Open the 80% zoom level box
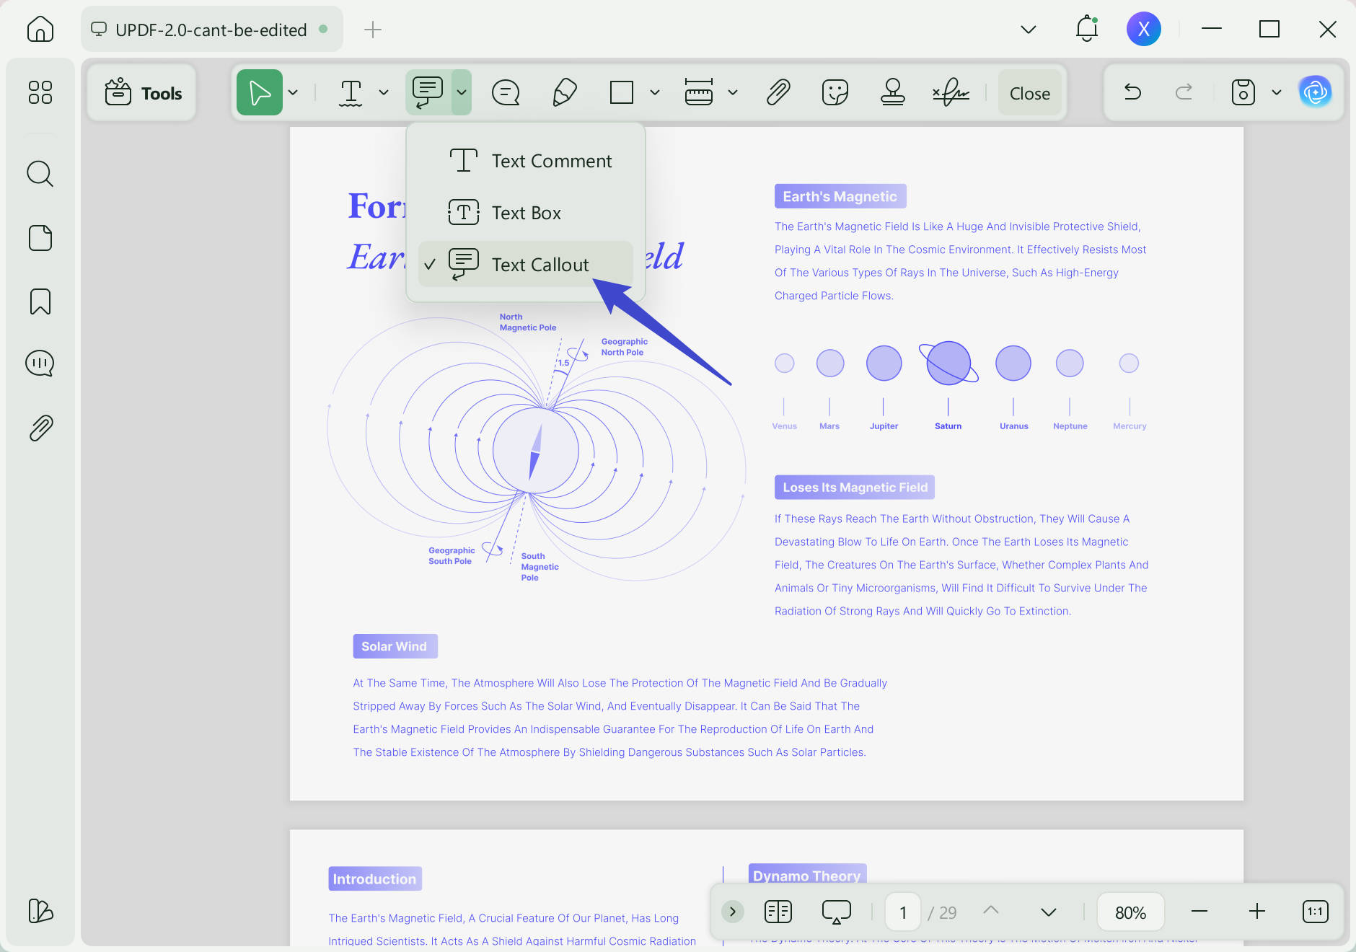 click(1131, 912)
